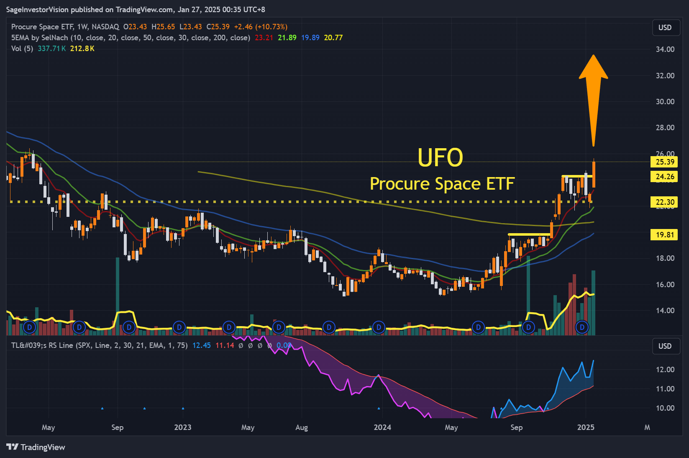Screen dimensions: 689x458
Task: Select the 'Procure Space ETF, 1W, NASDAQ' legend title
Action: (65, 27)
